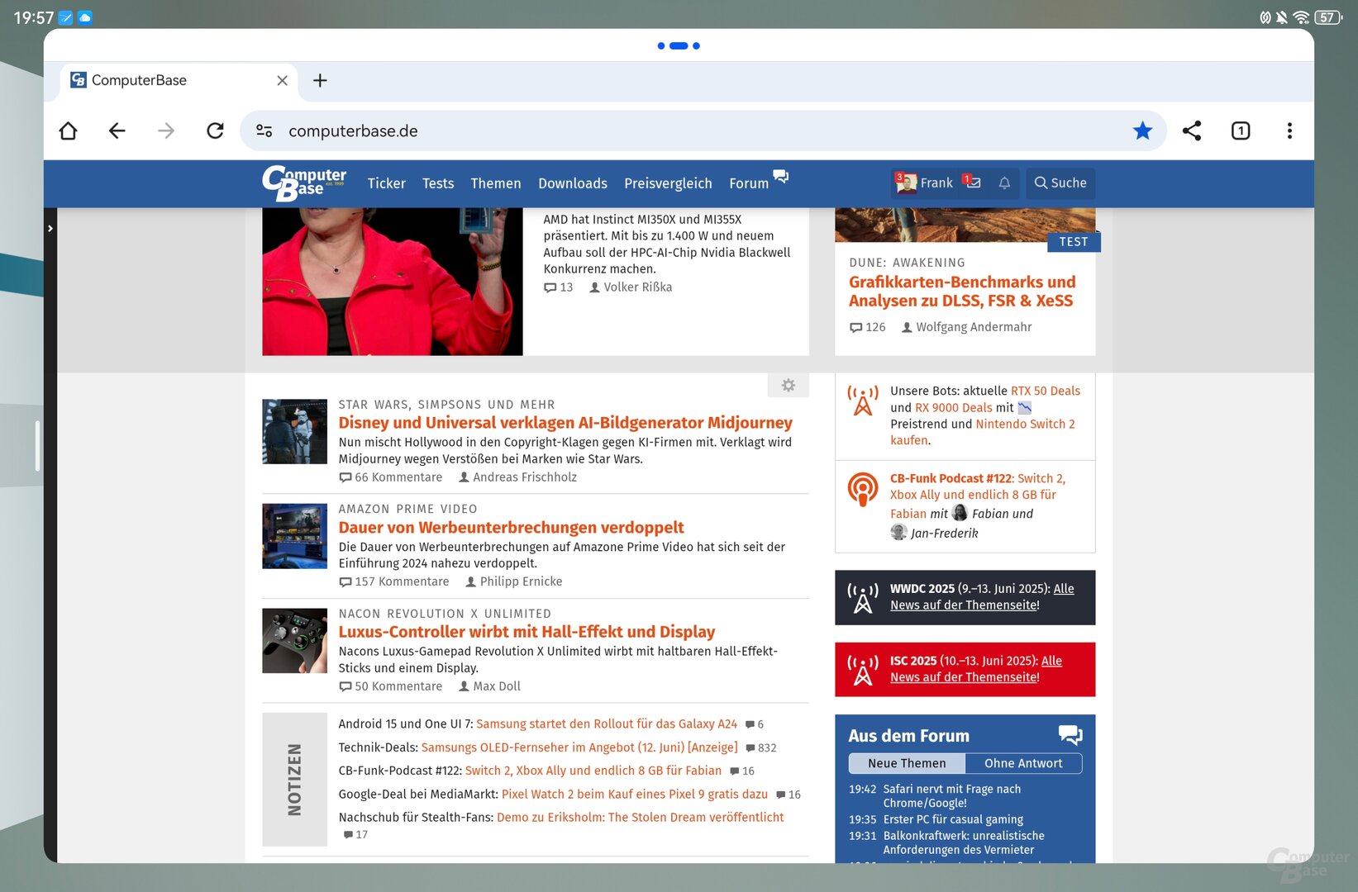Open the RX 9000 Deals link

[953, 407]
